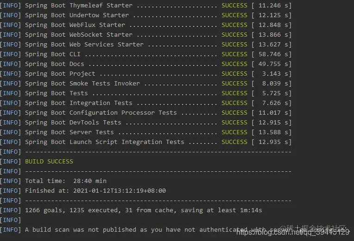This screenshot has width=354, height=241.
Task: Click the Spring Boot Tests module name
Action: point(56,93)
